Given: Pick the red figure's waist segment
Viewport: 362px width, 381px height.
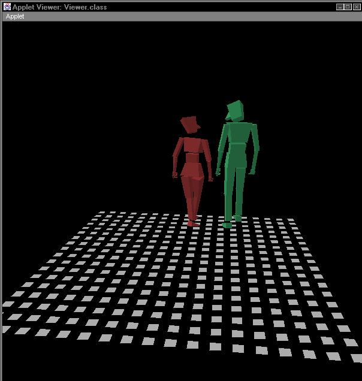Looking at the screenshot, I should point(192,158).
